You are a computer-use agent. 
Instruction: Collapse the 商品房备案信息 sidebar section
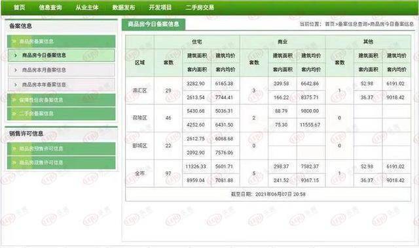click(x=61, y=42)
